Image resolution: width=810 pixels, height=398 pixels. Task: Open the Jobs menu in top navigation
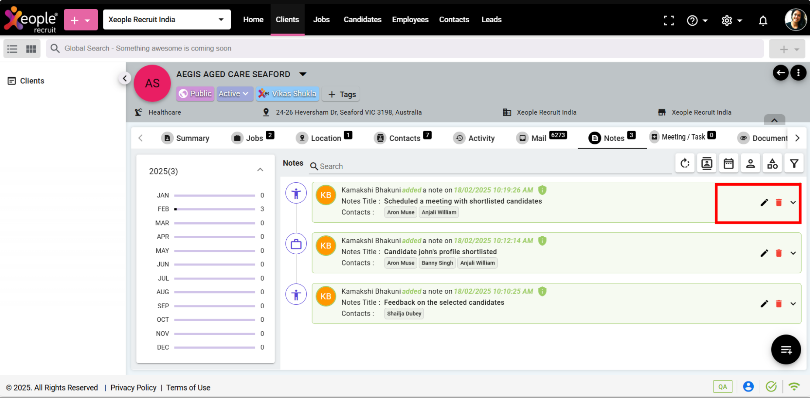[x=321, y=20]
